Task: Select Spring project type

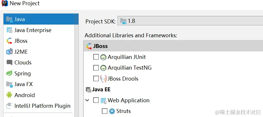Action: tap(39, 73)
